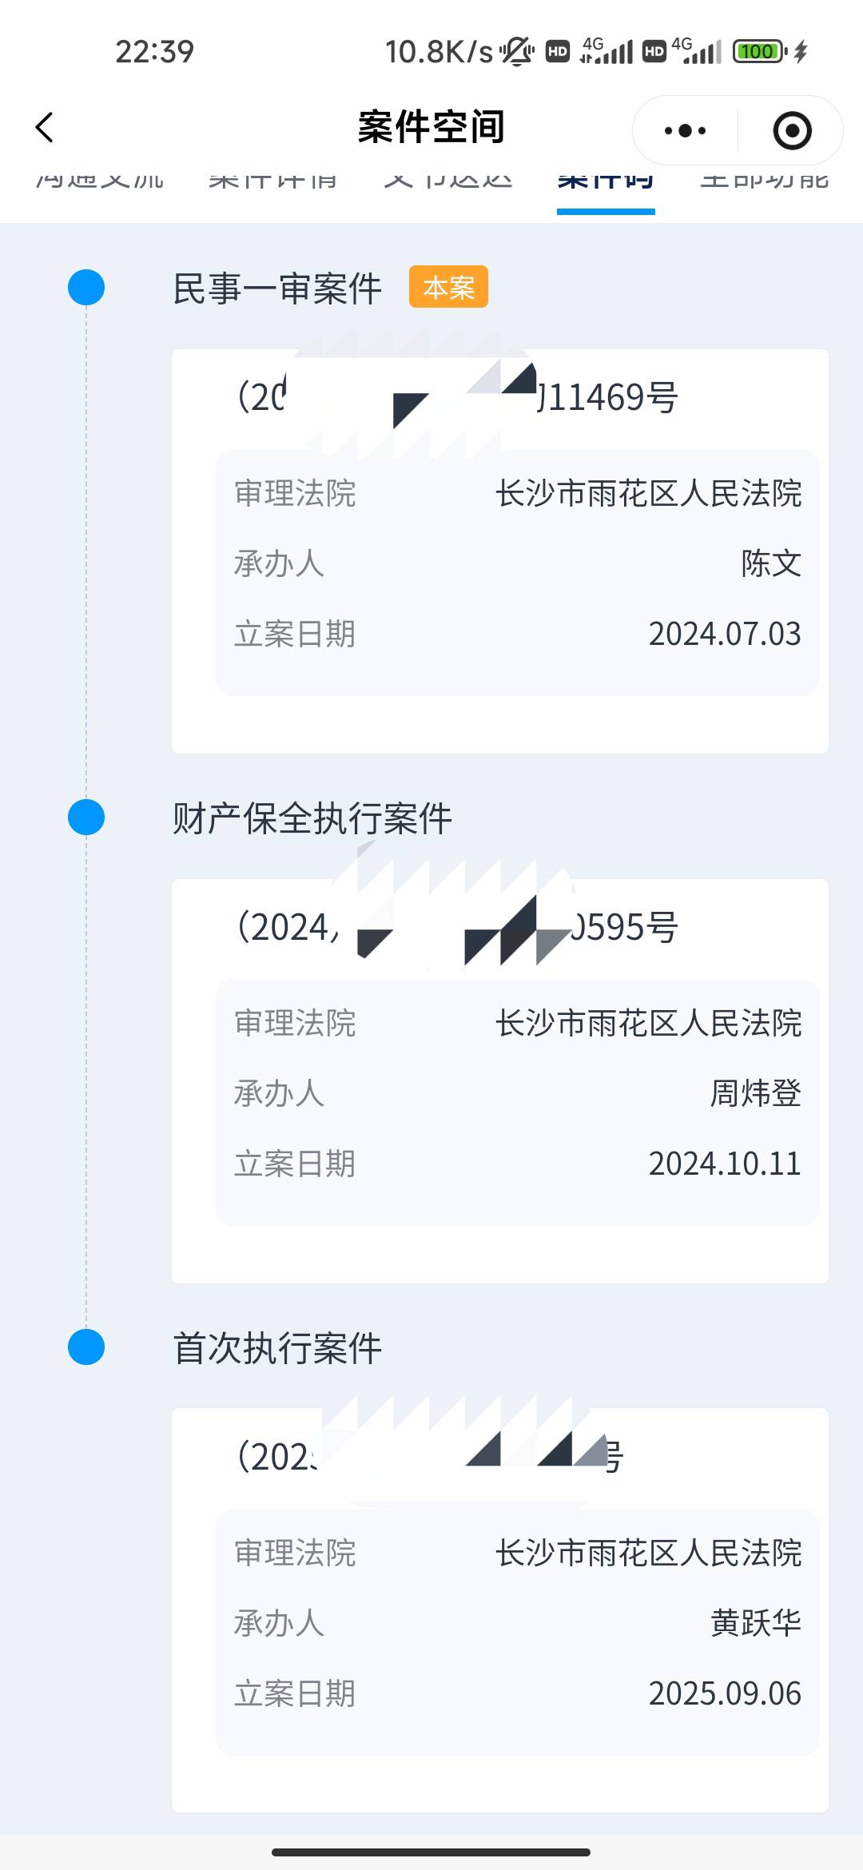Close the mini-program with the circle icon
Screen dimensions: 863x1870
pyautogui.click(x=792, y=130)
